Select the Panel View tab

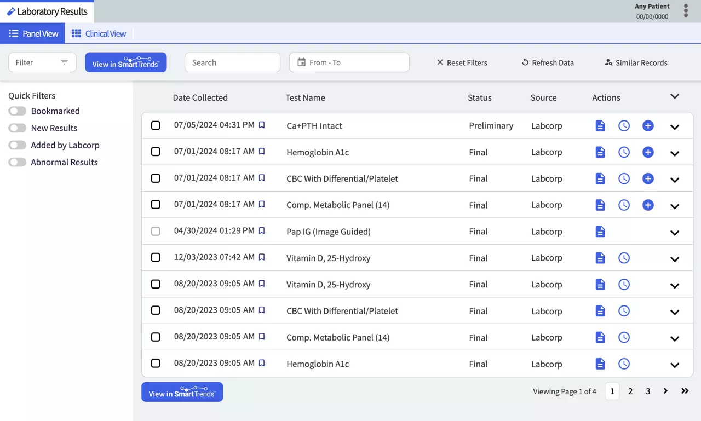(33, 33)
